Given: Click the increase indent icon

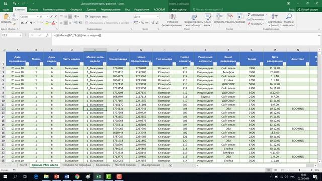Looking at the screenshot, I should [x=80, y=23].
